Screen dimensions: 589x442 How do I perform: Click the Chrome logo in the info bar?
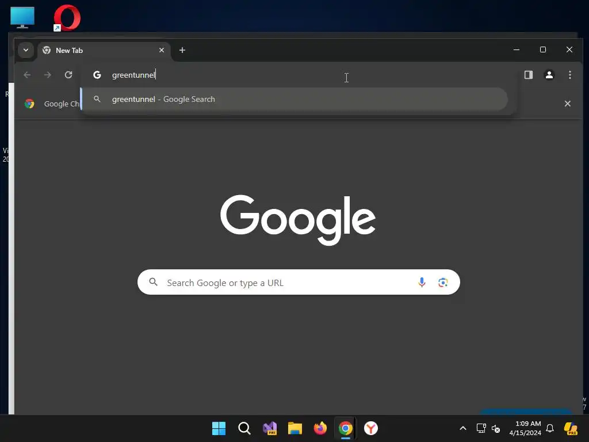[x=29, y=104]
